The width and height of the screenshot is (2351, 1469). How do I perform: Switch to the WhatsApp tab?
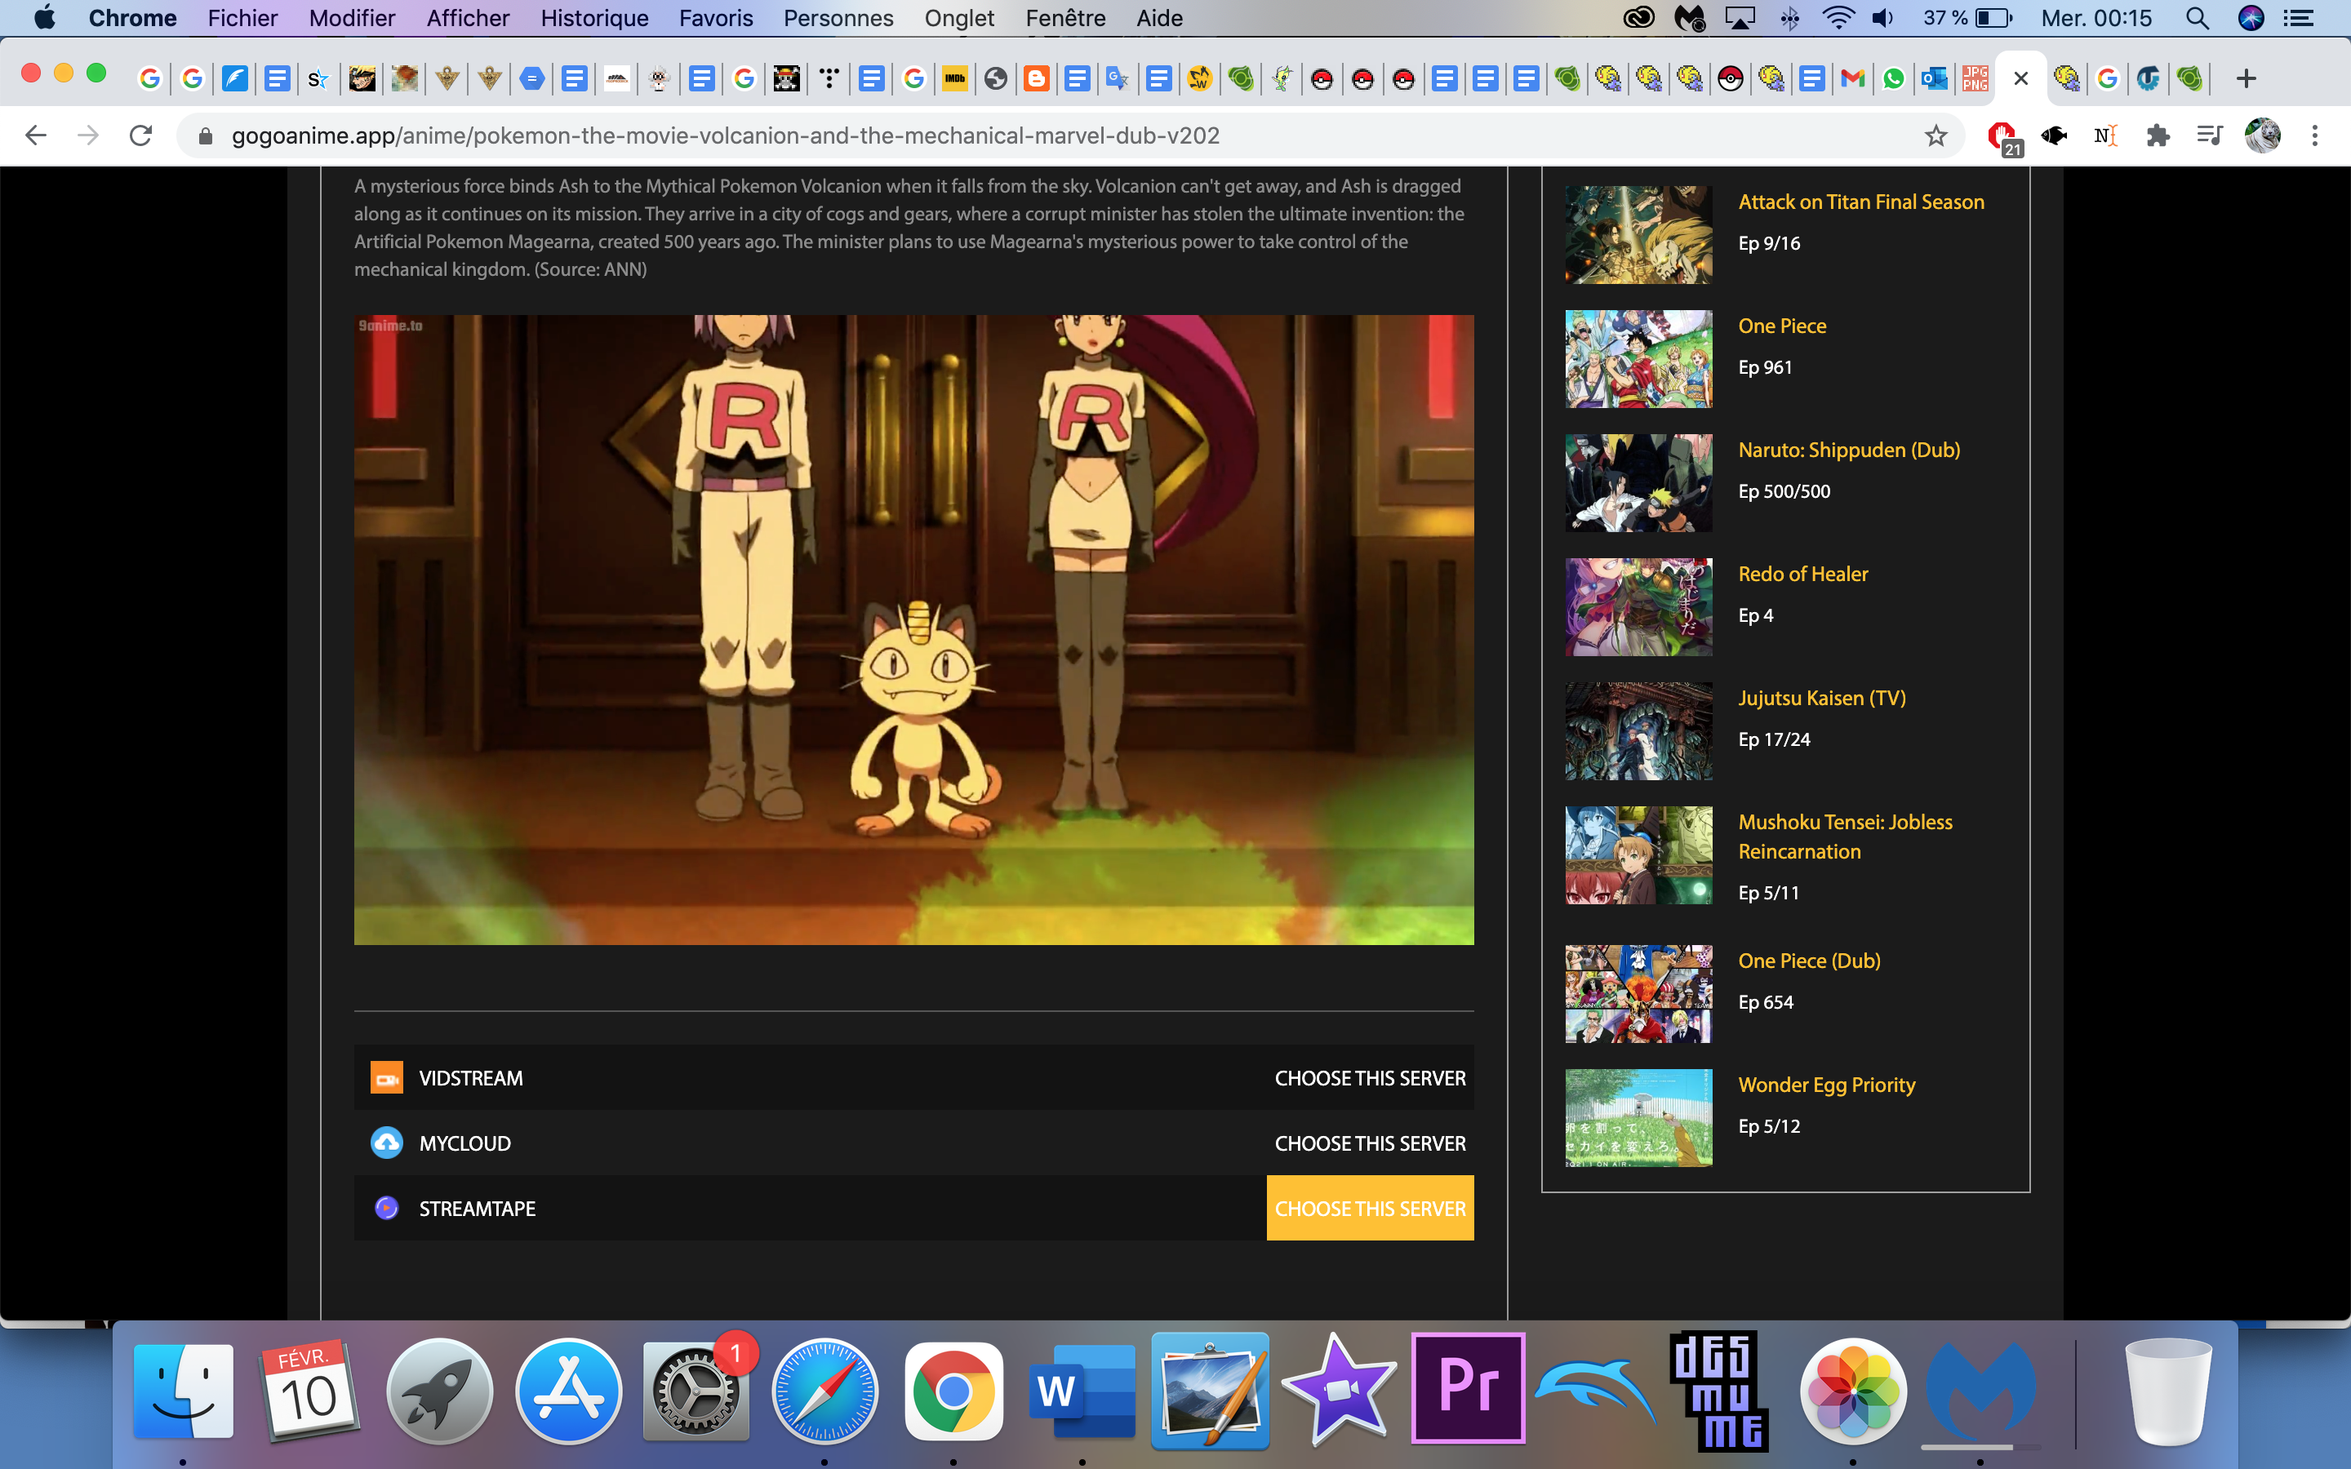pyautogui.click(x=1893, y=78)
